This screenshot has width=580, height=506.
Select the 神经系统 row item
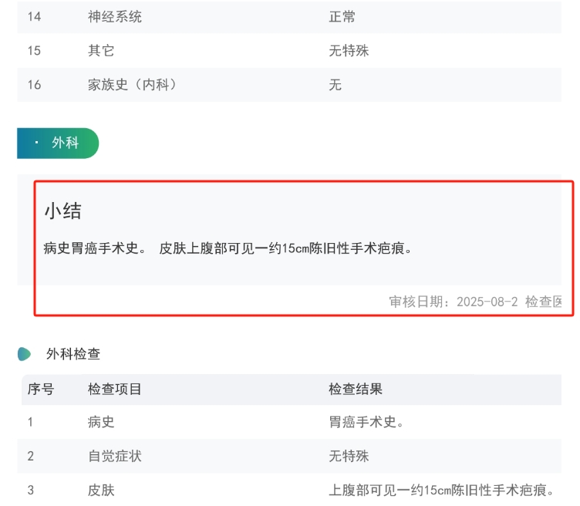(115, 16)
